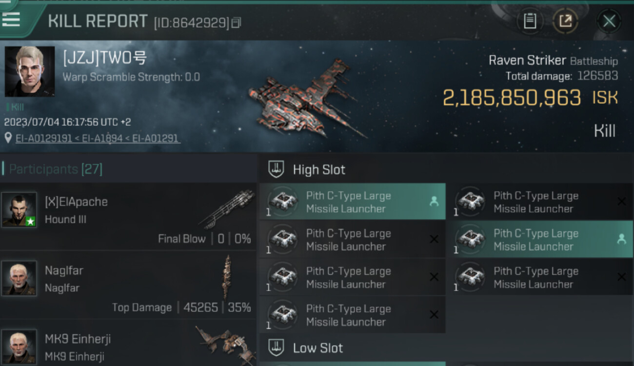Select the ElApache participant portrait
Screen dimensions: 634x366
coord(19,210)
